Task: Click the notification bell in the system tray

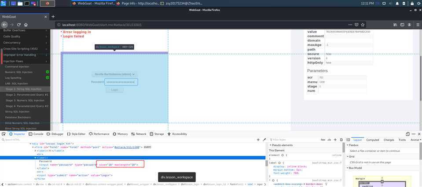Action: 397,4
